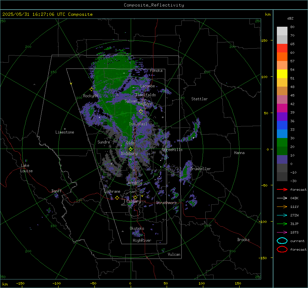Click the Cochrane city label
Image resolution: width=308 pixels, height=288 pixels.
tap(112, 191)
